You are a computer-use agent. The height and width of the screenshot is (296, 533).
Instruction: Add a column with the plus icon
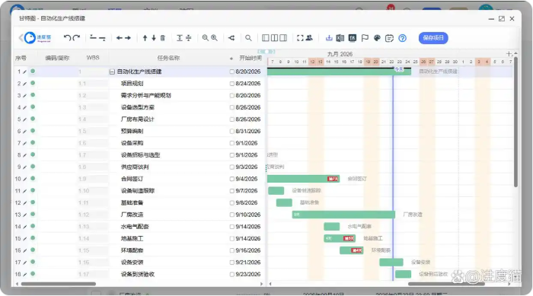click(x=509, y=54)
